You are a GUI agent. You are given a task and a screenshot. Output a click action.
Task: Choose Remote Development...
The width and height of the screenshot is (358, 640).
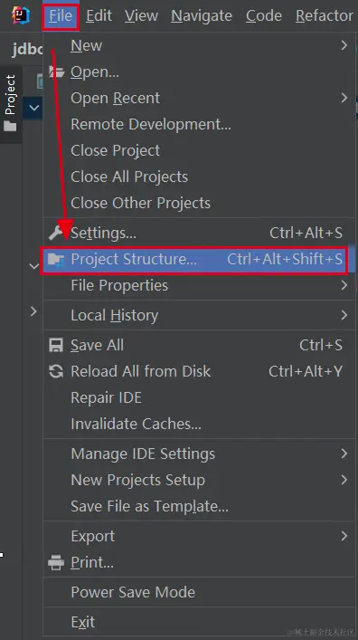pos(151,125)
